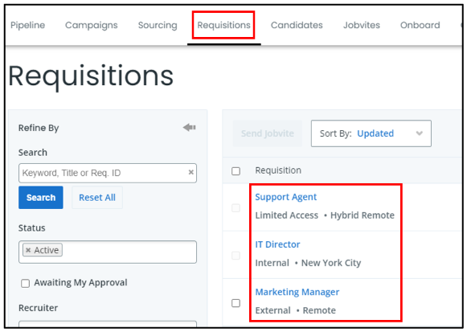Open the Sort By dropdown chevron

[x=420, y=133]
